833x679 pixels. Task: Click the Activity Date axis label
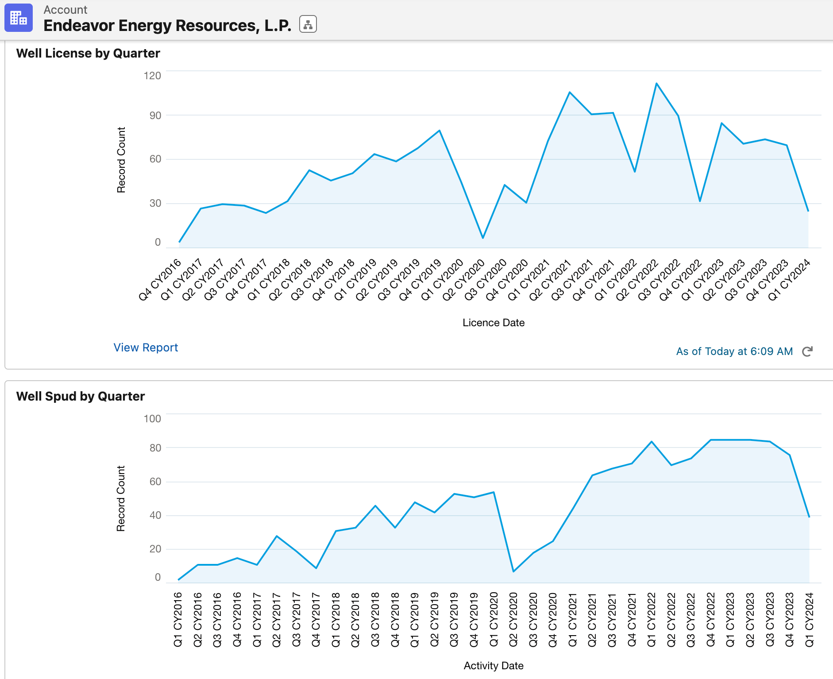[493, 665]
